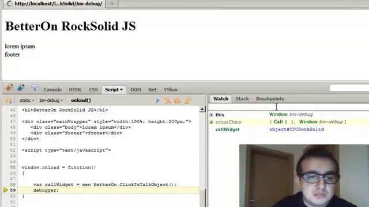Click the script panel scroll up arrow
Screen dimensions: 369x207
tap(202, 109)
